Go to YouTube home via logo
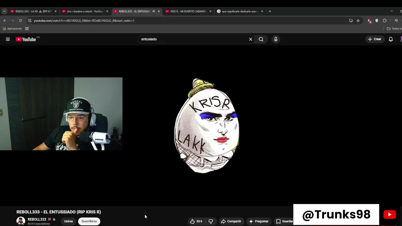 click(x=26, y=39)
